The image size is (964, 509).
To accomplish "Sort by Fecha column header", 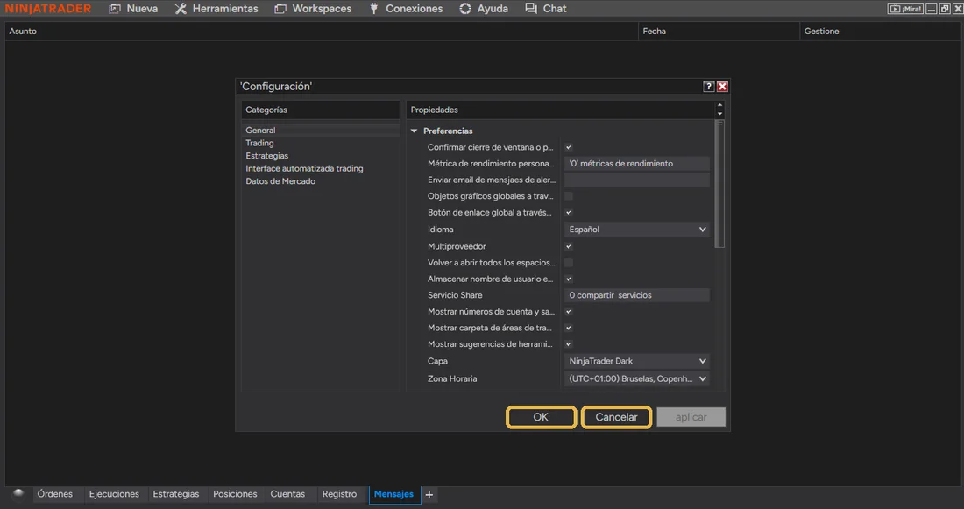I will [x=719, y=32].
